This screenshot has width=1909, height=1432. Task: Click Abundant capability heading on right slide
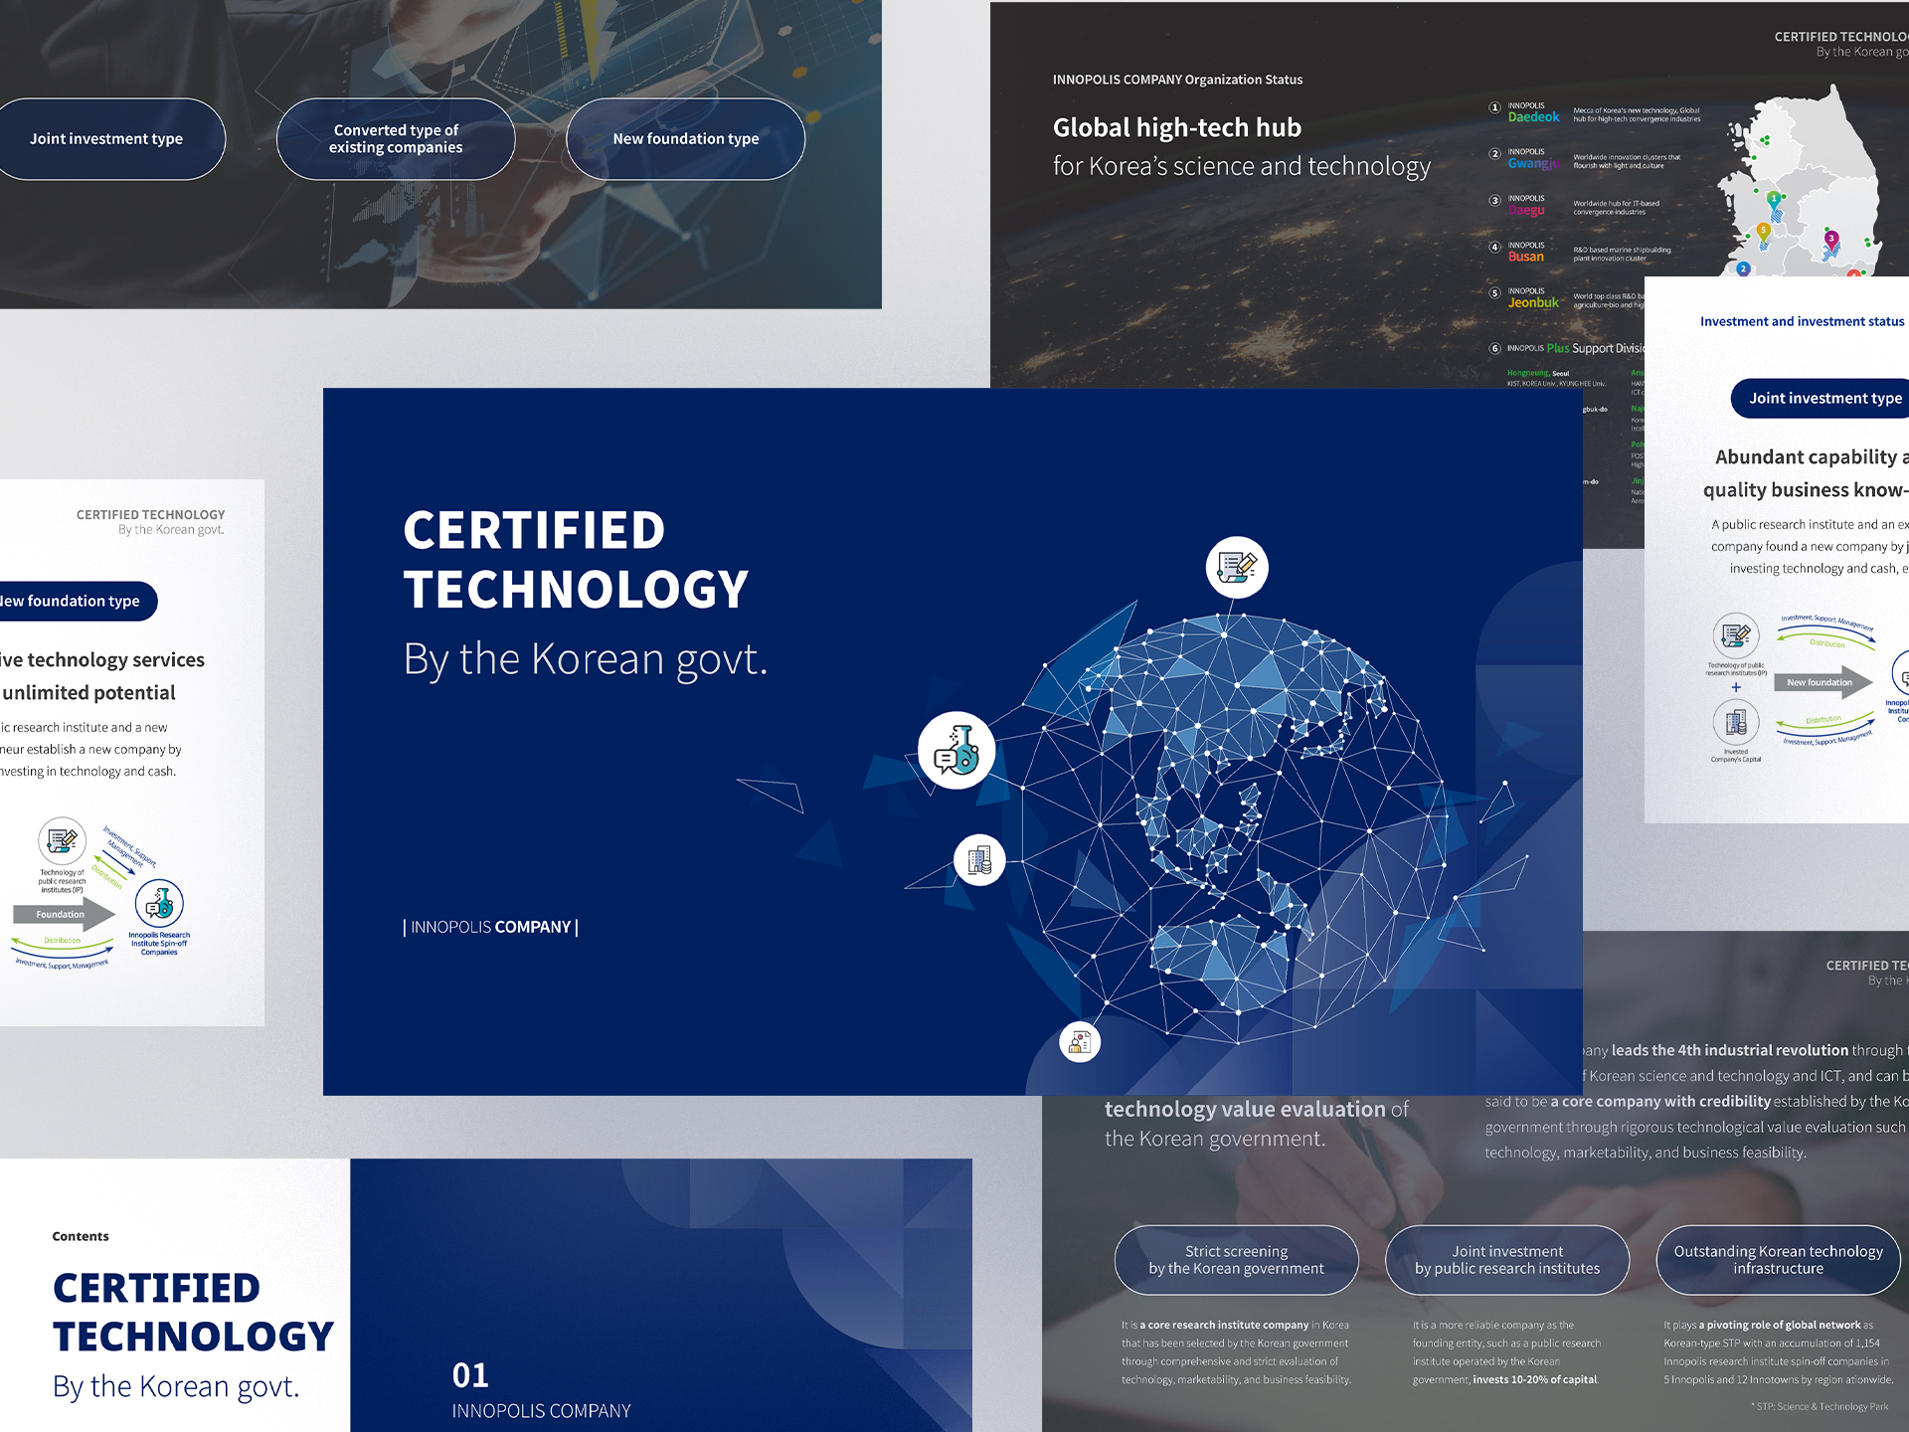click(x=1806, y=473)
